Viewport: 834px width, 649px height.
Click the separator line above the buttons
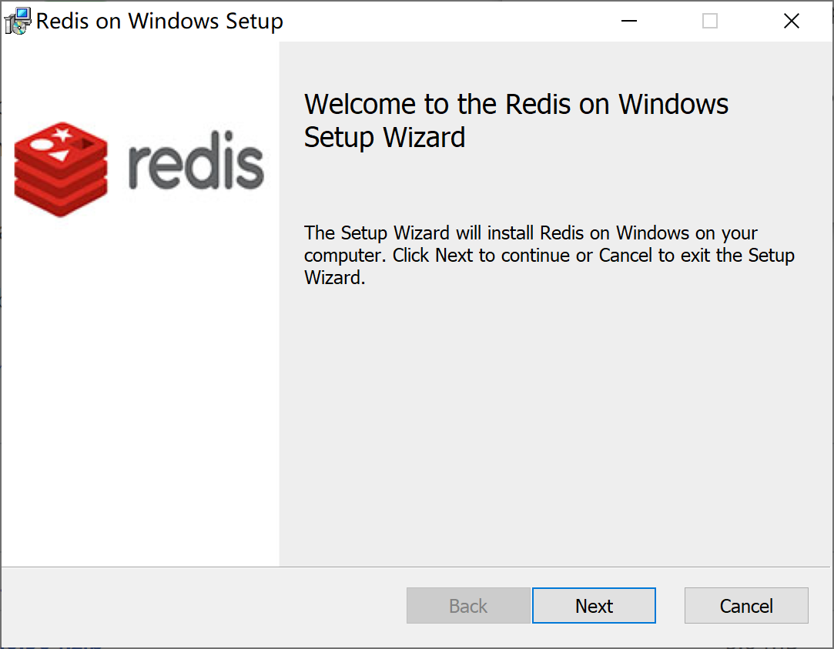pyautogui.click(x=416, y=567)
